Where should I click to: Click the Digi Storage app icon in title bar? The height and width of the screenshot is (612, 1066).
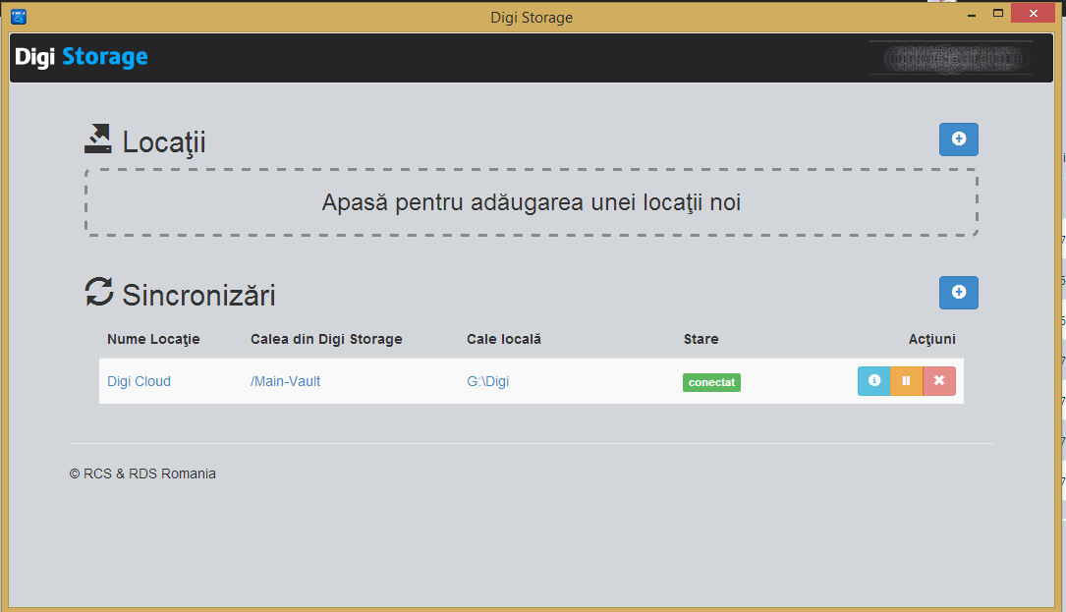pyautogui.click(x=19, y=17)
